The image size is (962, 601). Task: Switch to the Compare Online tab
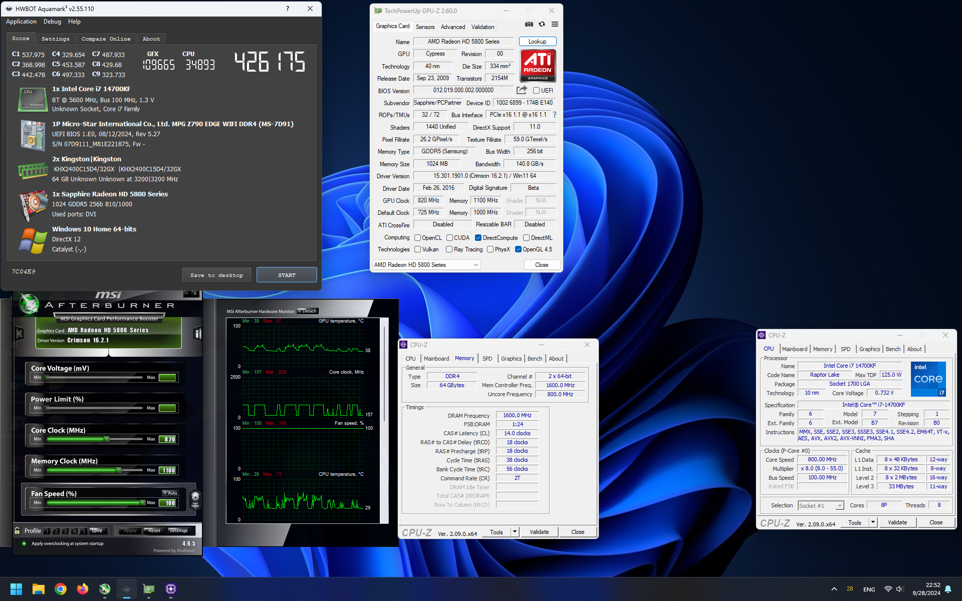click(106, 39)
